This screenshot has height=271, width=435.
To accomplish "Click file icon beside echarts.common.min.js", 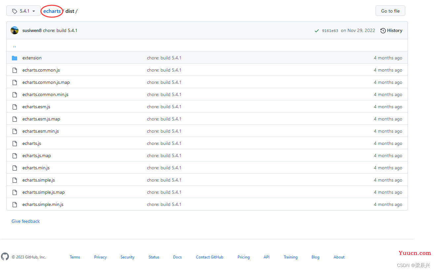I will coord(15,95).
